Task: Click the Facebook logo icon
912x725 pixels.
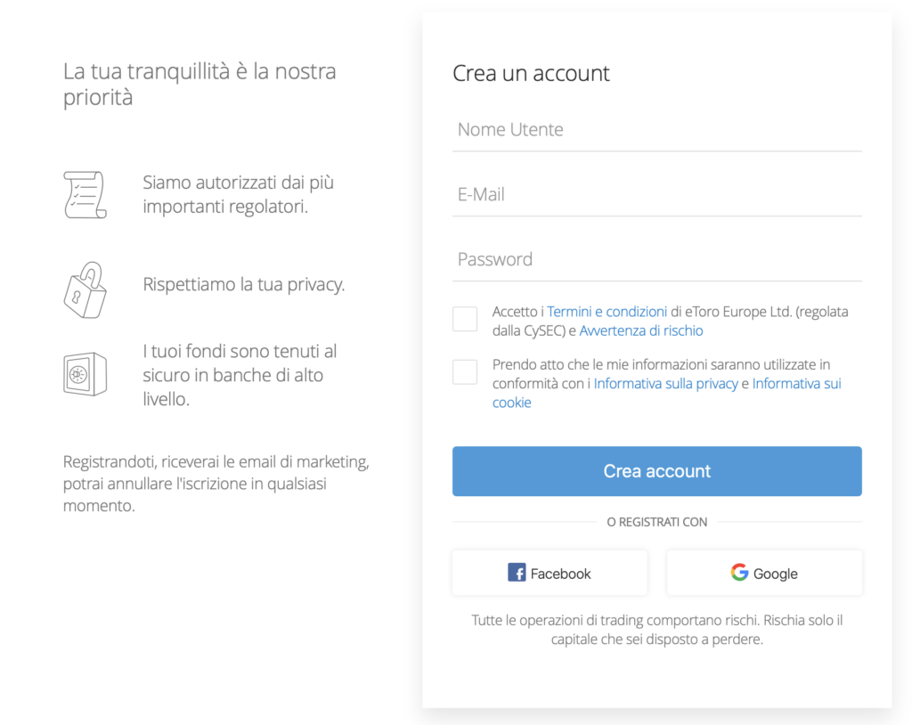Action: (x=517, y=573)
